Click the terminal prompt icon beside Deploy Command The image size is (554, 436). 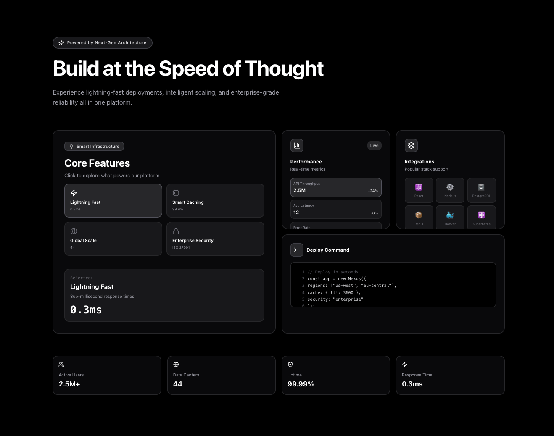[297, 250]
